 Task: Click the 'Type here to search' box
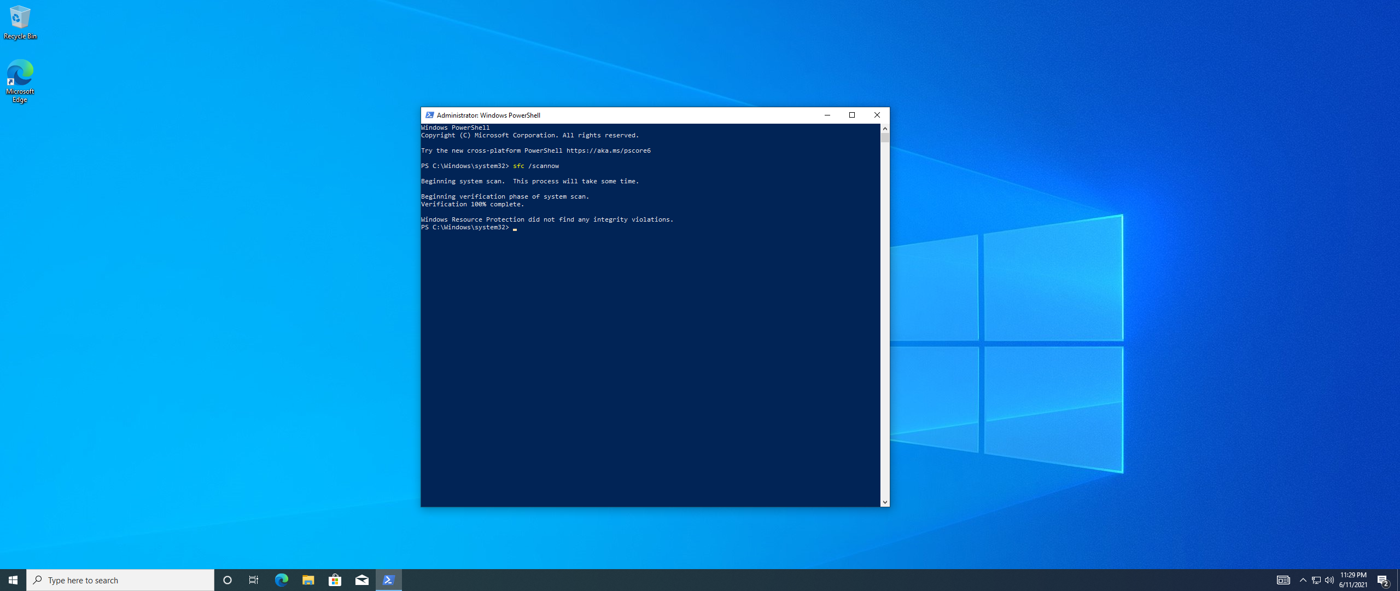120,580
